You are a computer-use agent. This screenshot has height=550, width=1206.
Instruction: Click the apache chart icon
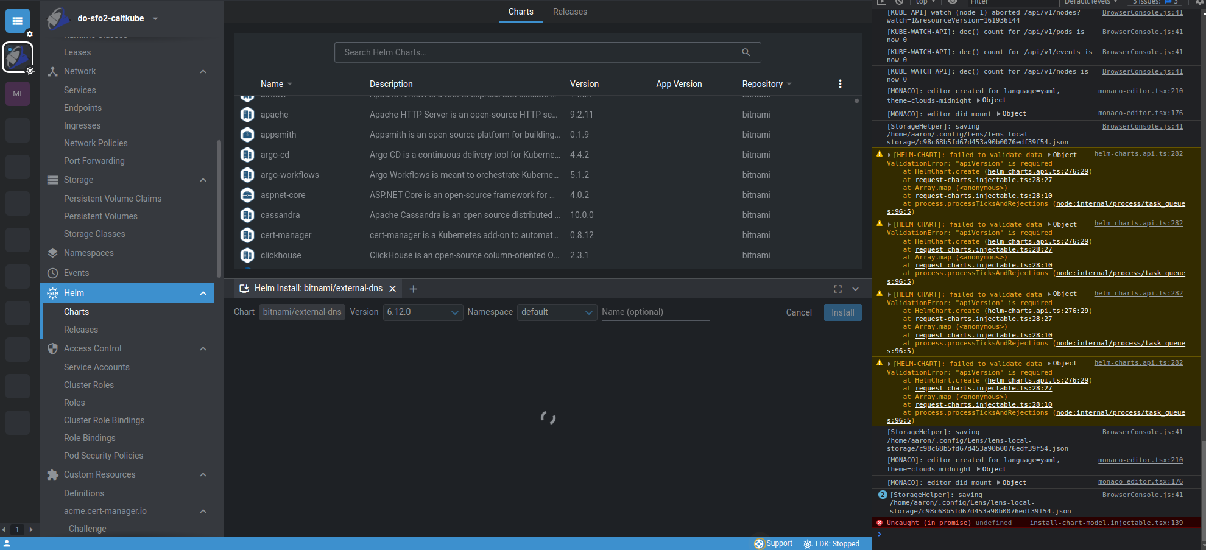(247, 115)
